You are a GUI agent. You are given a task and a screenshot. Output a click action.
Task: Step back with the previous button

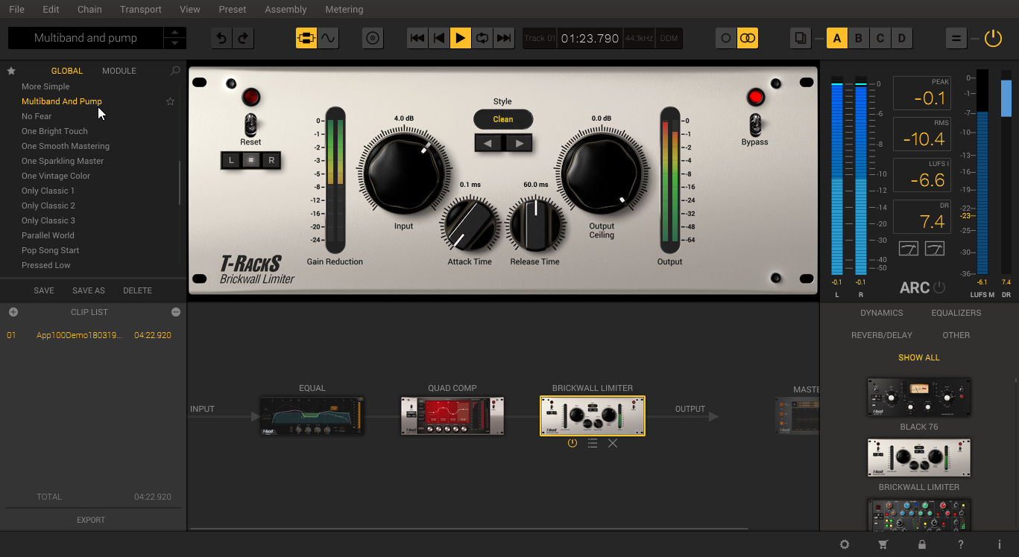(439, 38)
